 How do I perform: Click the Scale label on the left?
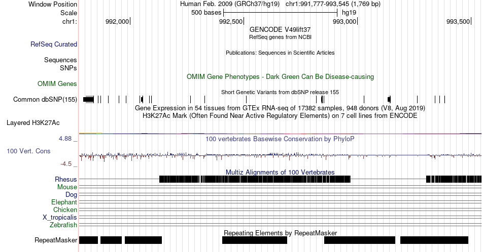[x=68, y=13]
